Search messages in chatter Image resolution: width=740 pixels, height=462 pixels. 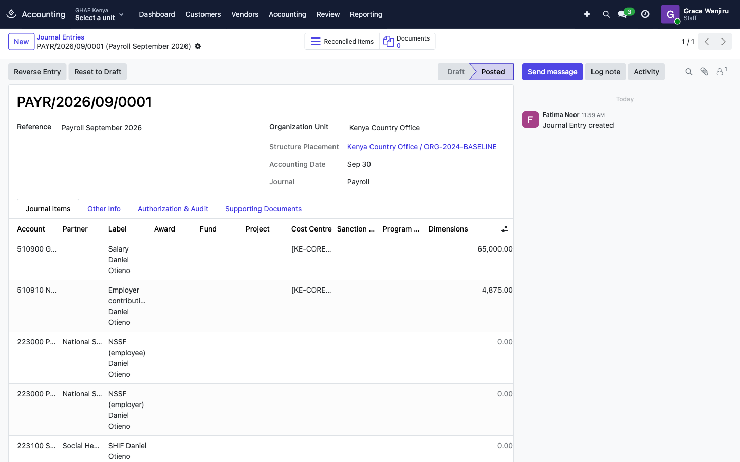click(689, 72)
